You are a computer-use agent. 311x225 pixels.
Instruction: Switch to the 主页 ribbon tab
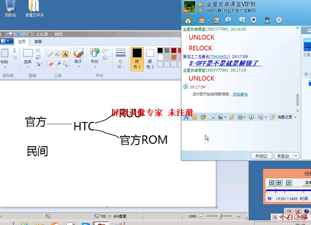pyautogui.click(x=22, y=42)
